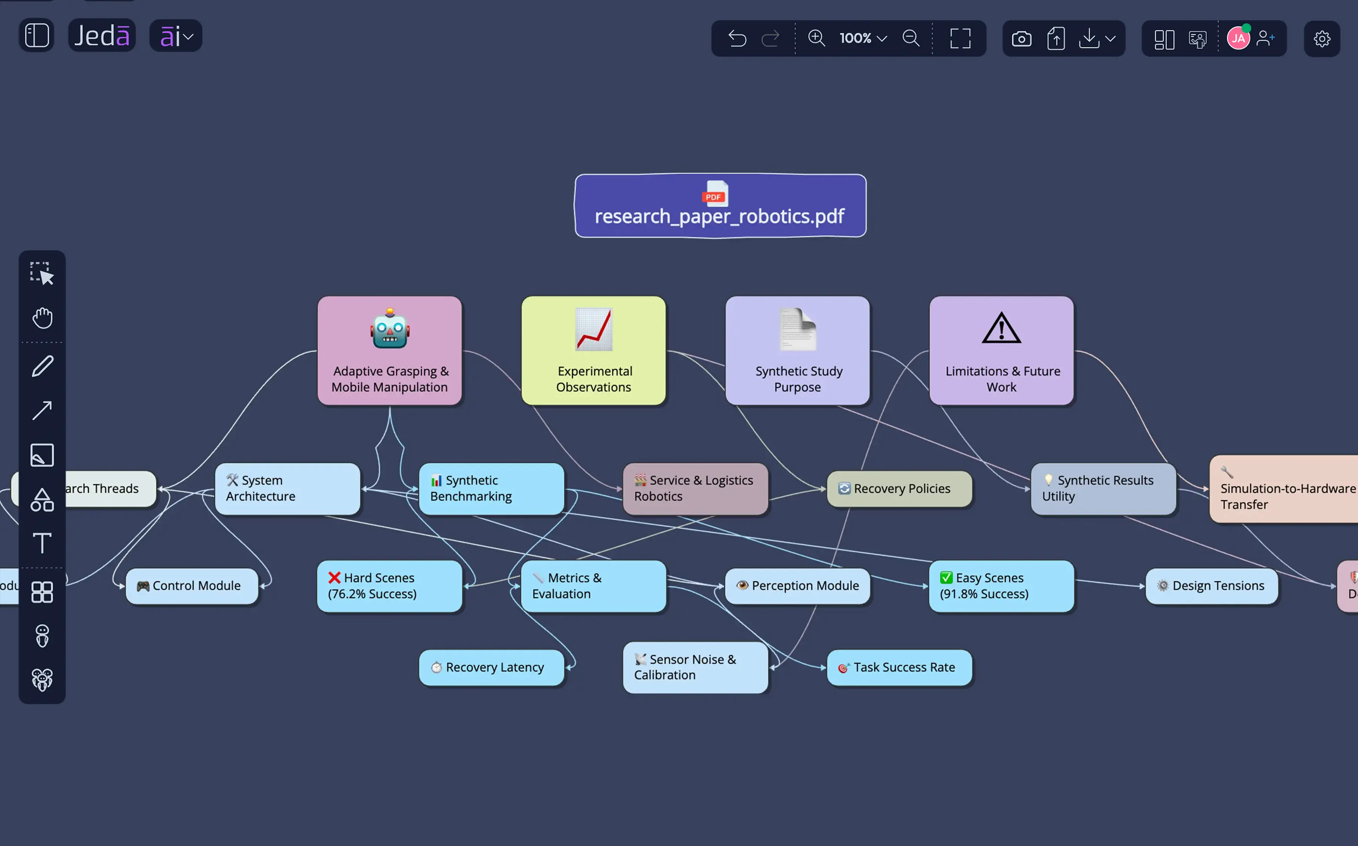Select the research_paper_robotics.pdf root node

721,206
